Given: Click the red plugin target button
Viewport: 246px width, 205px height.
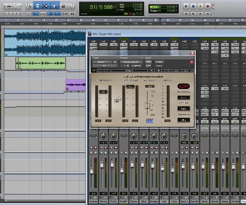Looking at the screenshot, I should pyautogui.click(x=191, y=62).
